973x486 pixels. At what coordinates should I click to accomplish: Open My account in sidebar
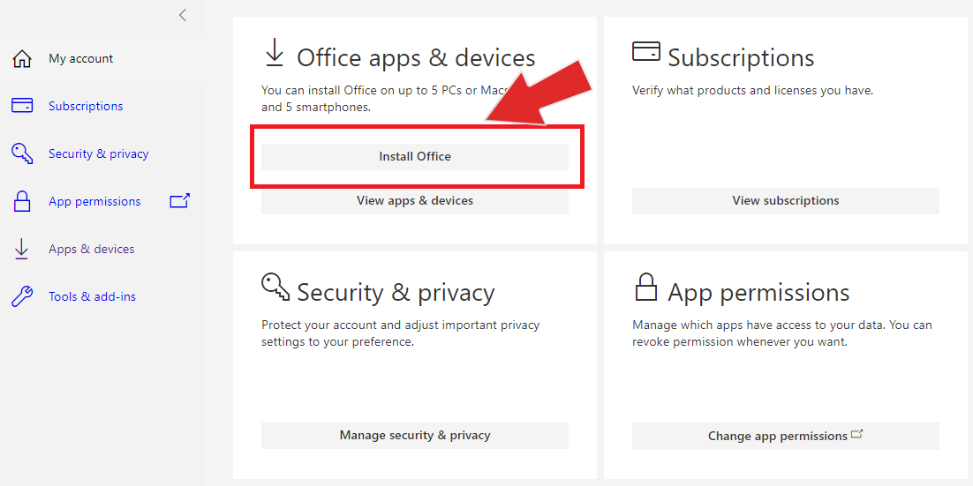point(80,59)
